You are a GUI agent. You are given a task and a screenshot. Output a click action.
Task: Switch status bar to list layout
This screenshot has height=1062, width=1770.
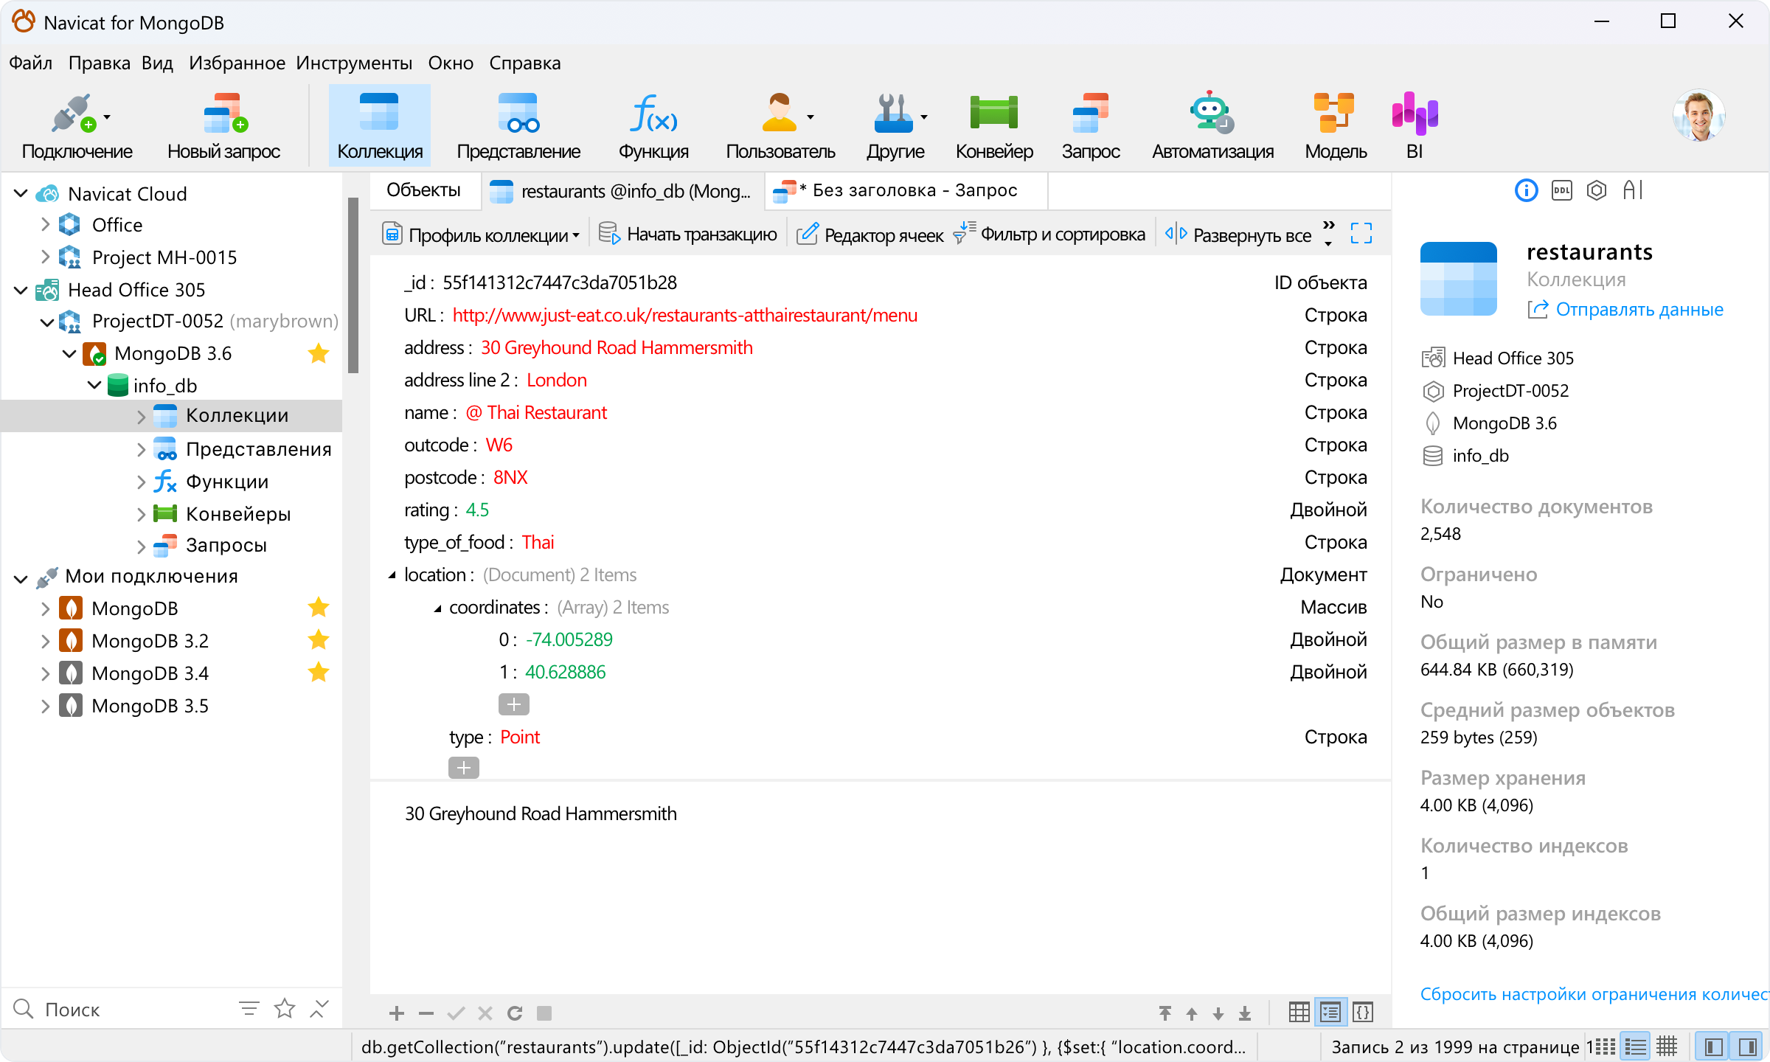tap(1636, 1047)
